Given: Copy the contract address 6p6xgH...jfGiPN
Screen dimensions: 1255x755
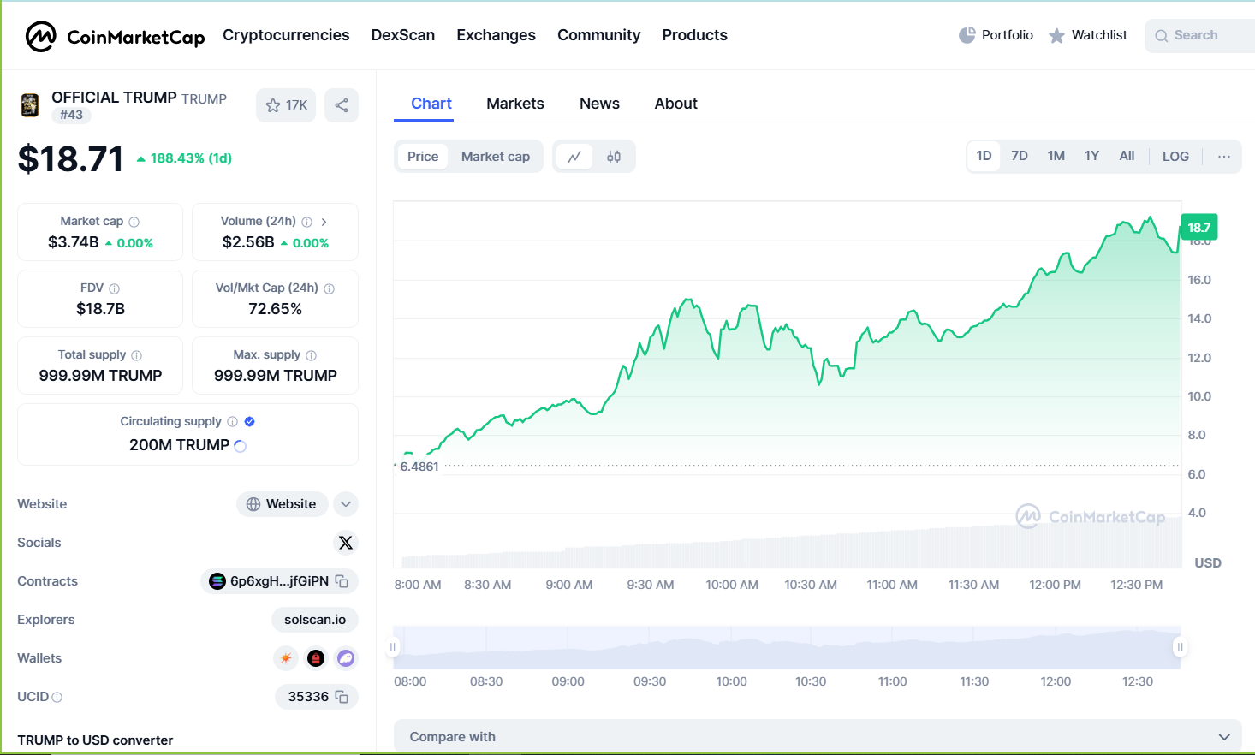Looking at the screenshot, I should pyautogui.click(x=342, y=581).
